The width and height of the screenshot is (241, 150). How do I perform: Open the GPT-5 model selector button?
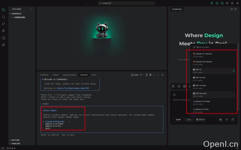point(201,120)
